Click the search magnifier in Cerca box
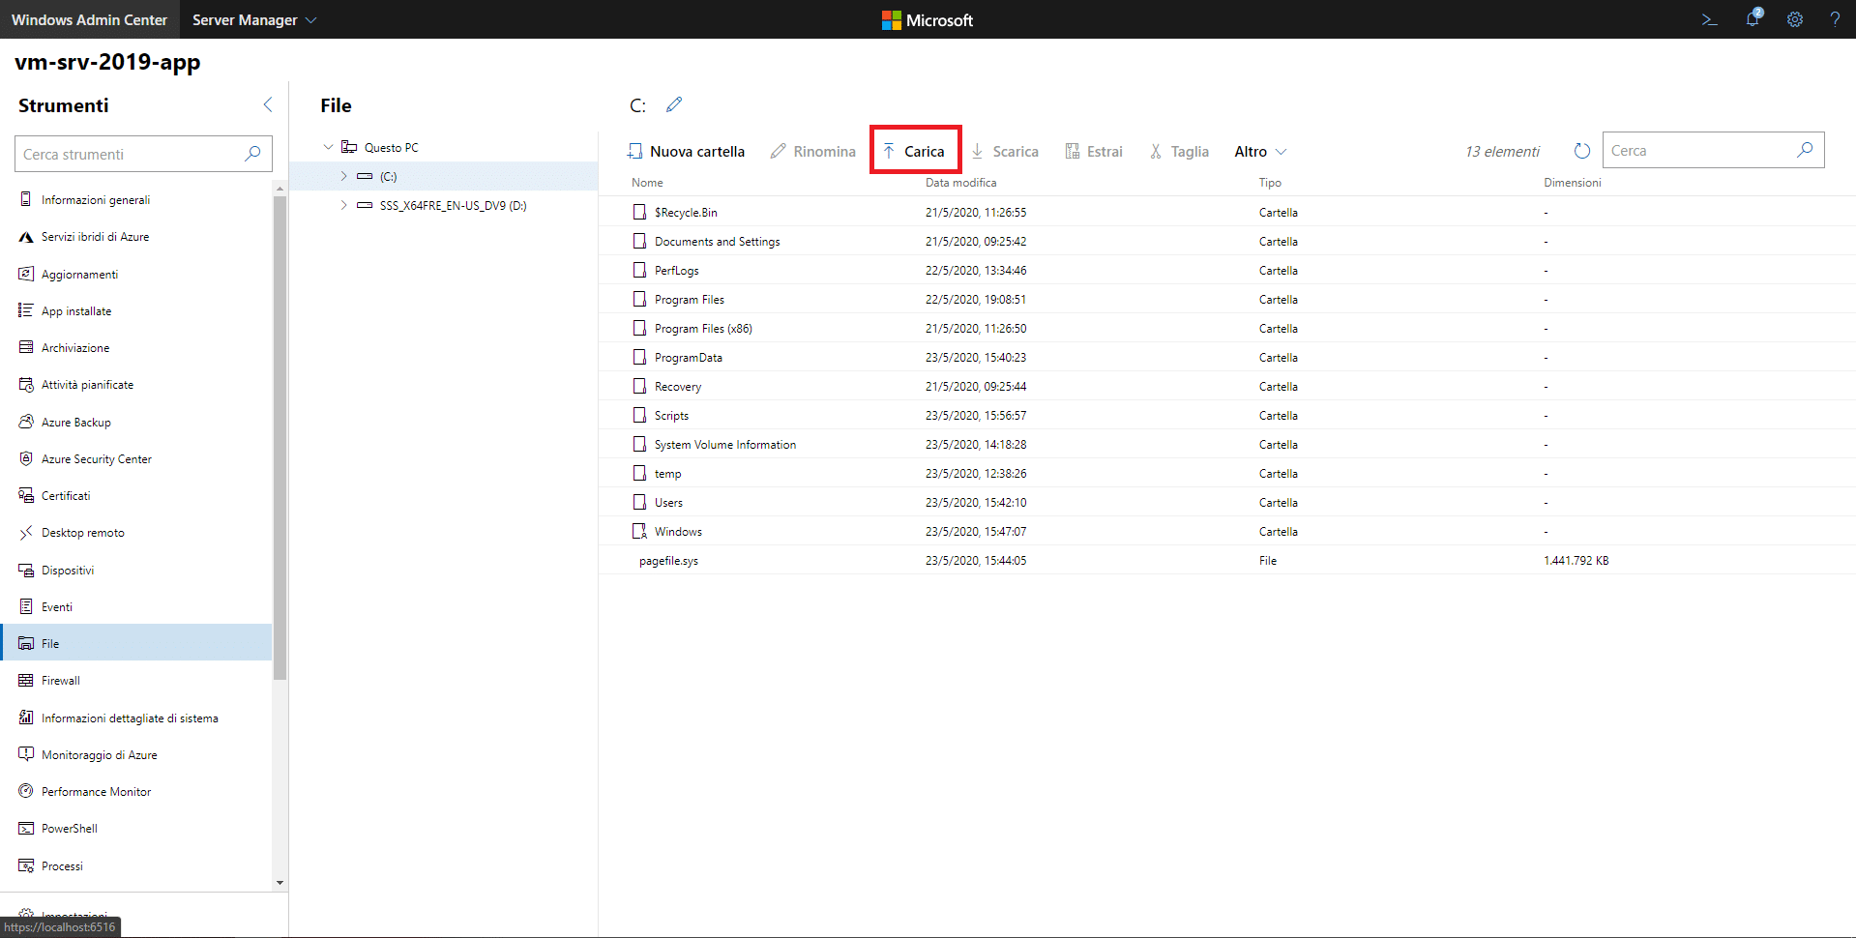Image resolution: width=1856 pixels, height=938 pixels. (x=1805, y=150)
